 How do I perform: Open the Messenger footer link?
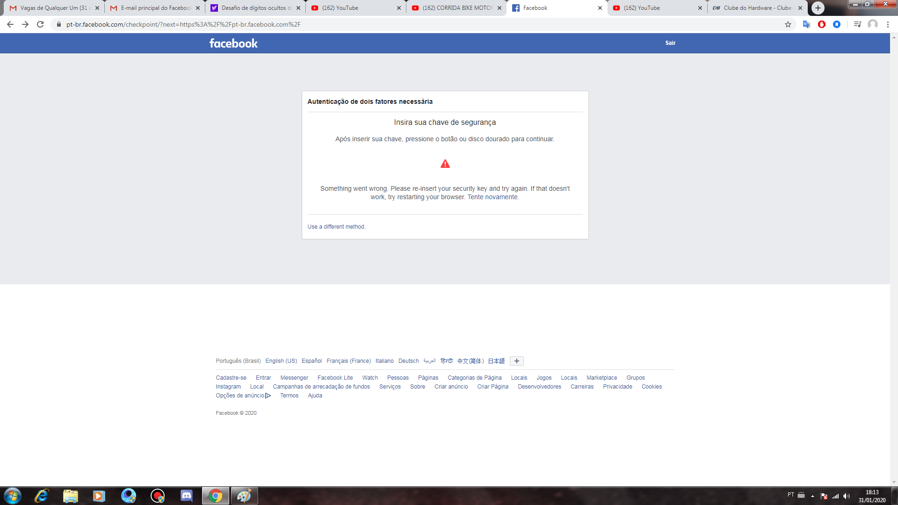(x=294, y=378)
